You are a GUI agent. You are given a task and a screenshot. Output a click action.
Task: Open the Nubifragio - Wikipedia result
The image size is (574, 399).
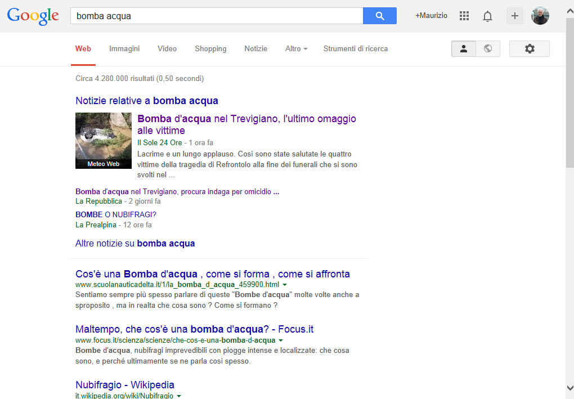[x=125, y=385]
